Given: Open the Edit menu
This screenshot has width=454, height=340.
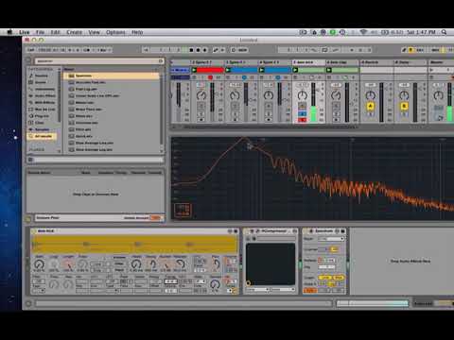Looking at the screenshot, I should tap(55, 32).
